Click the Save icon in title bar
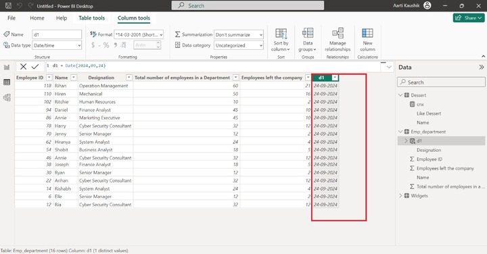 8,5
